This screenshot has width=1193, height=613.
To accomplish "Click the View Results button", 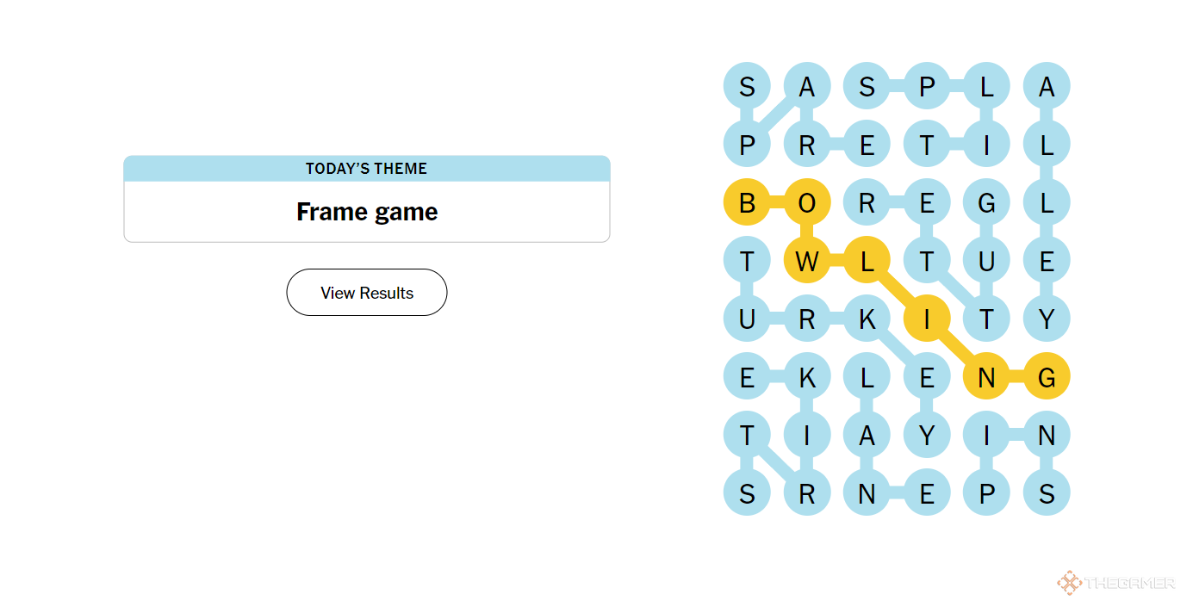I will pyautogui.click(x=367, y=293).
